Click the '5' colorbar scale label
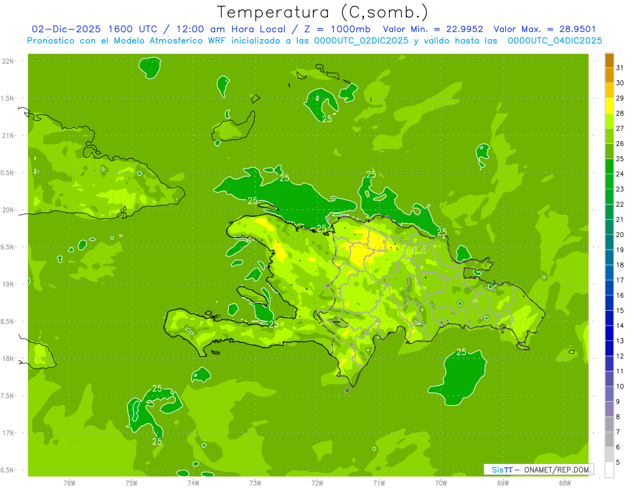The height and width of the screenshot is (490, 634). pos(618,463)
